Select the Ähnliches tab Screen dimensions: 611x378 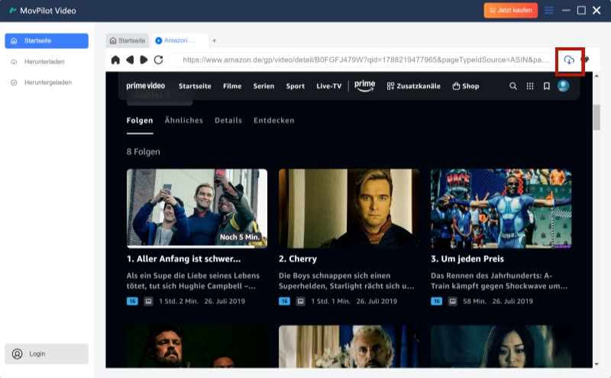(x=183, y=121)
